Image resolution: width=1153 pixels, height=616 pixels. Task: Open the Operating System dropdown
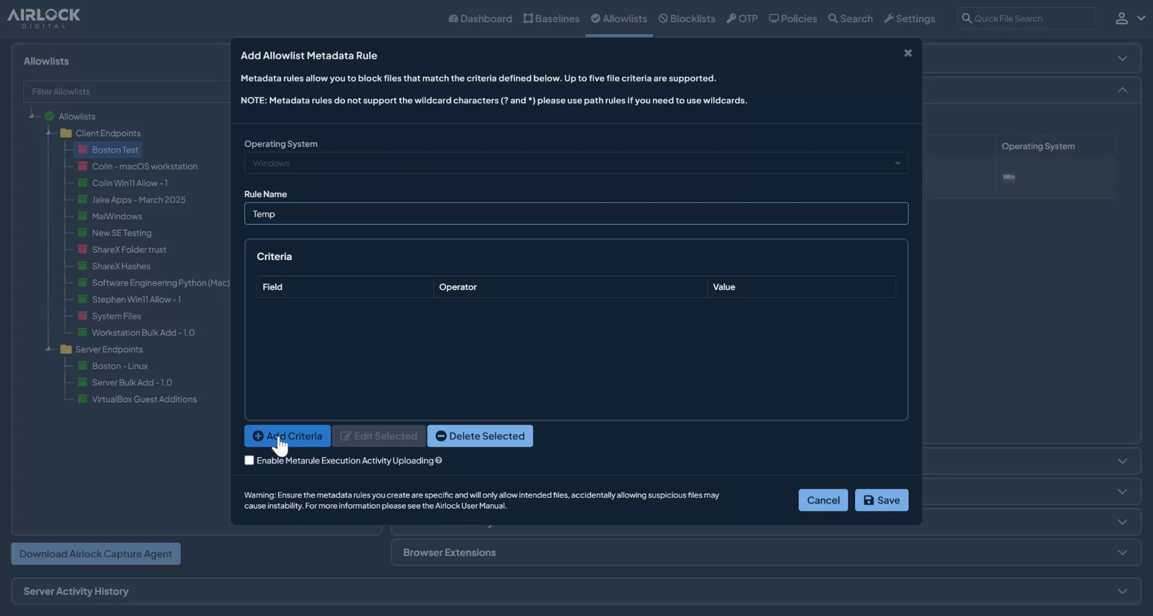pyautogui.click(x=897, y=163)
